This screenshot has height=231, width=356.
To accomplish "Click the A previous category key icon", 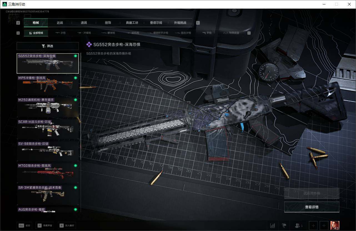I will pos(18,33).
